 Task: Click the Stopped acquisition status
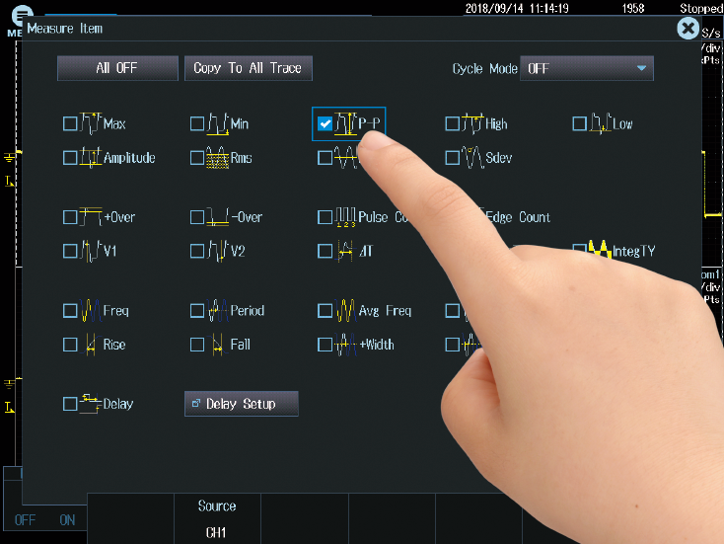[x=701, y=8]
